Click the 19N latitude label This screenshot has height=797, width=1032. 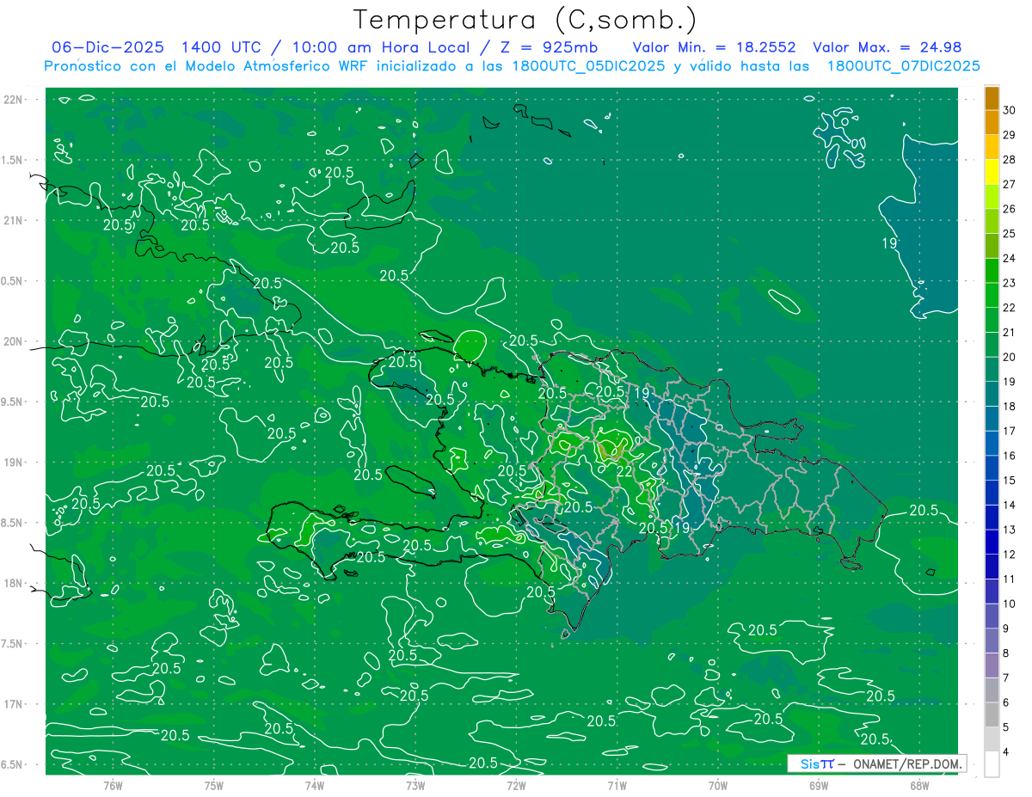(x=12, y=463)
